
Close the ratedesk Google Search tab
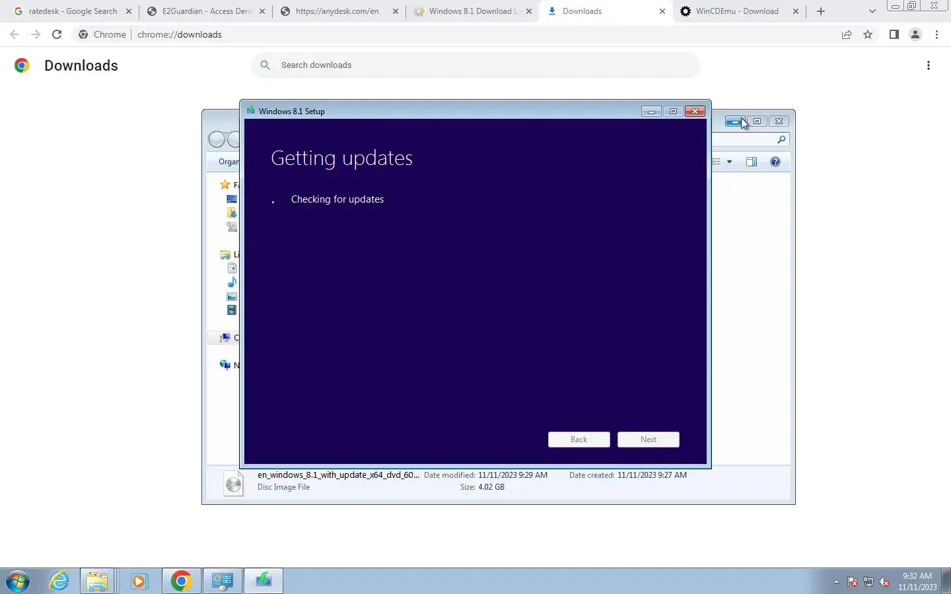(128, 11)
